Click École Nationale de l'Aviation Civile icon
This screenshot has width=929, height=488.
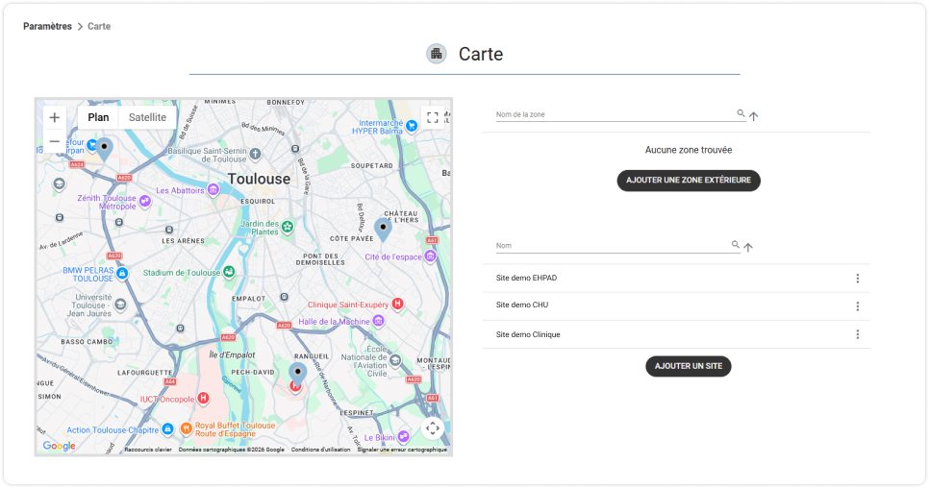(395, 360)
